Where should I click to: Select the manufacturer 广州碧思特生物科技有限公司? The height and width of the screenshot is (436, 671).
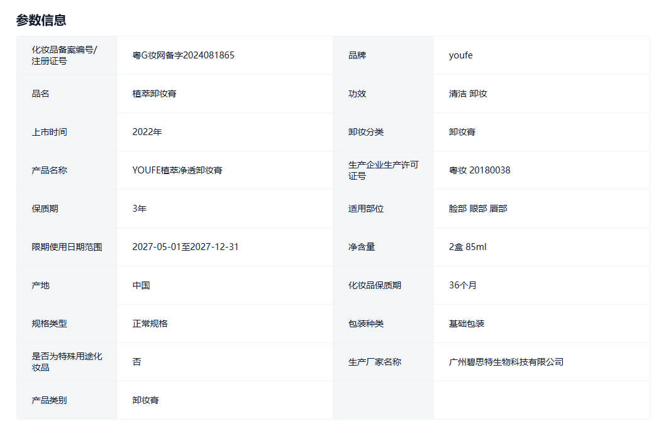tap(506, 362)
